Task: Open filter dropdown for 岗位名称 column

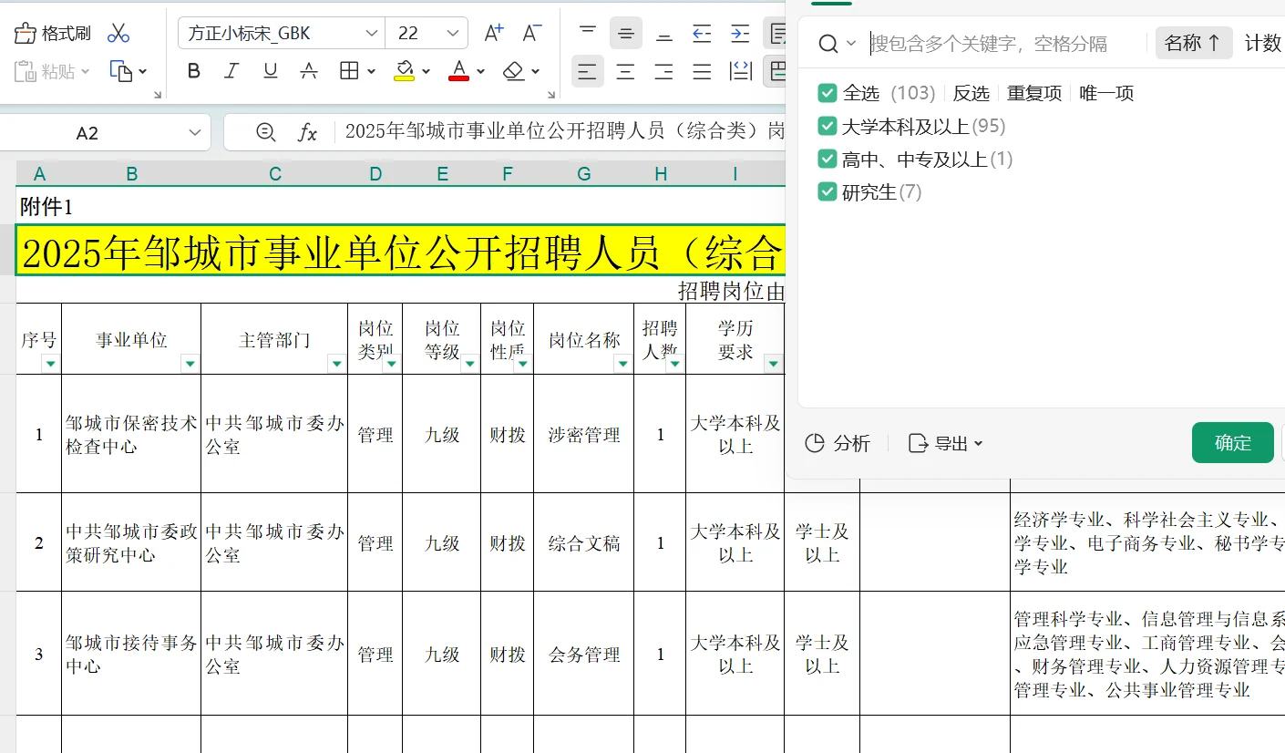Action: pos(623,364)
